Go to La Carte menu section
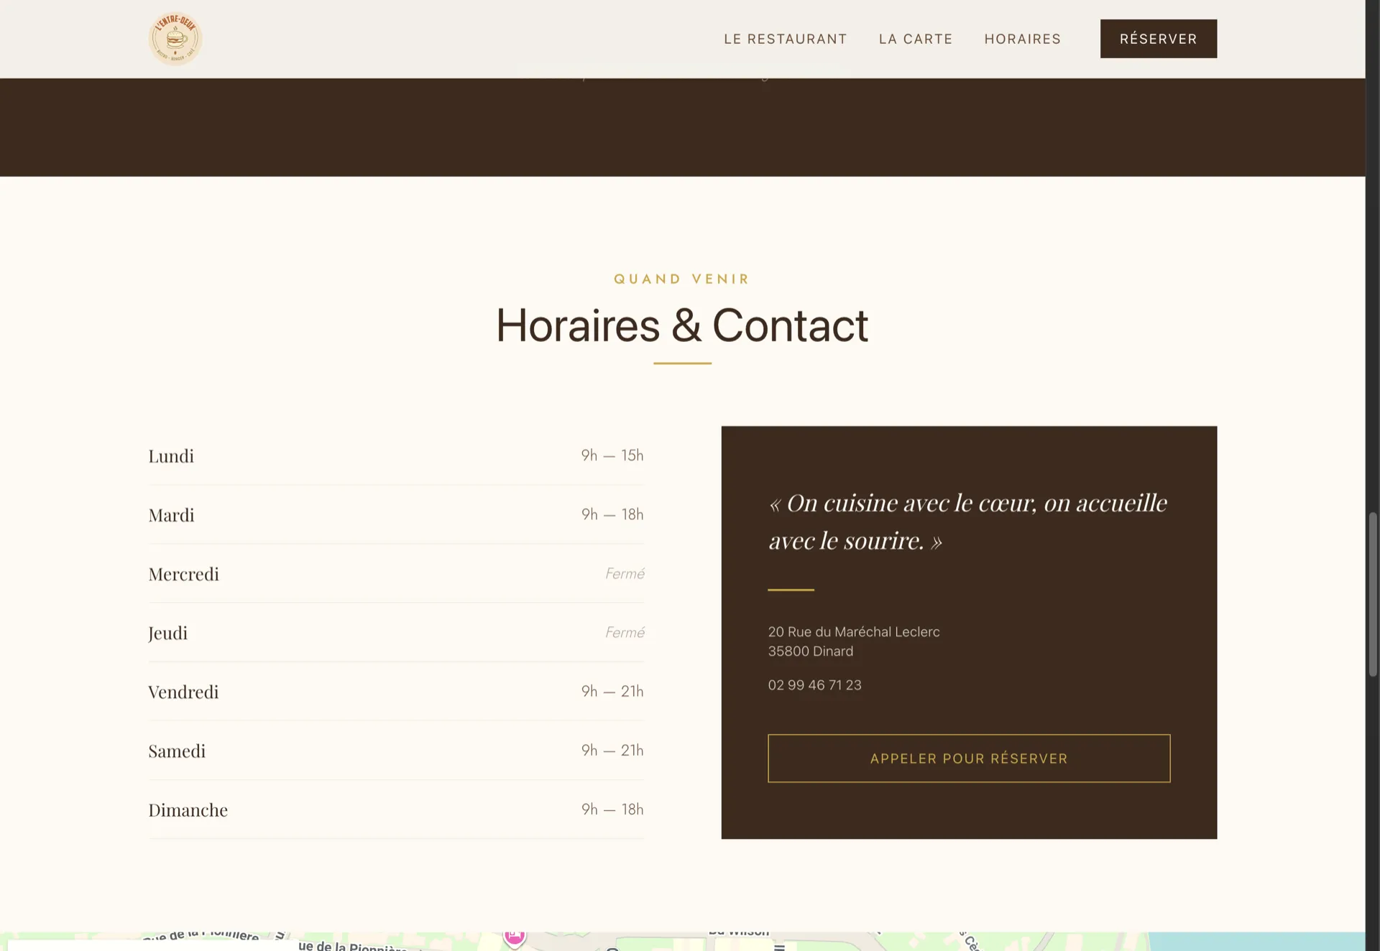The image size is (1380, 951). tap(915, 39)
